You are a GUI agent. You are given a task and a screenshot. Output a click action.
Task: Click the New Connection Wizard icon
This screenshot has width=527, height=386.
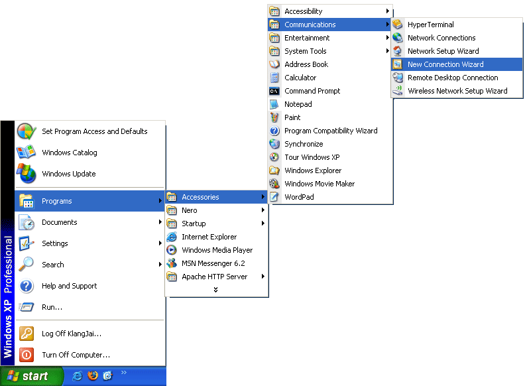coord(398,64)
